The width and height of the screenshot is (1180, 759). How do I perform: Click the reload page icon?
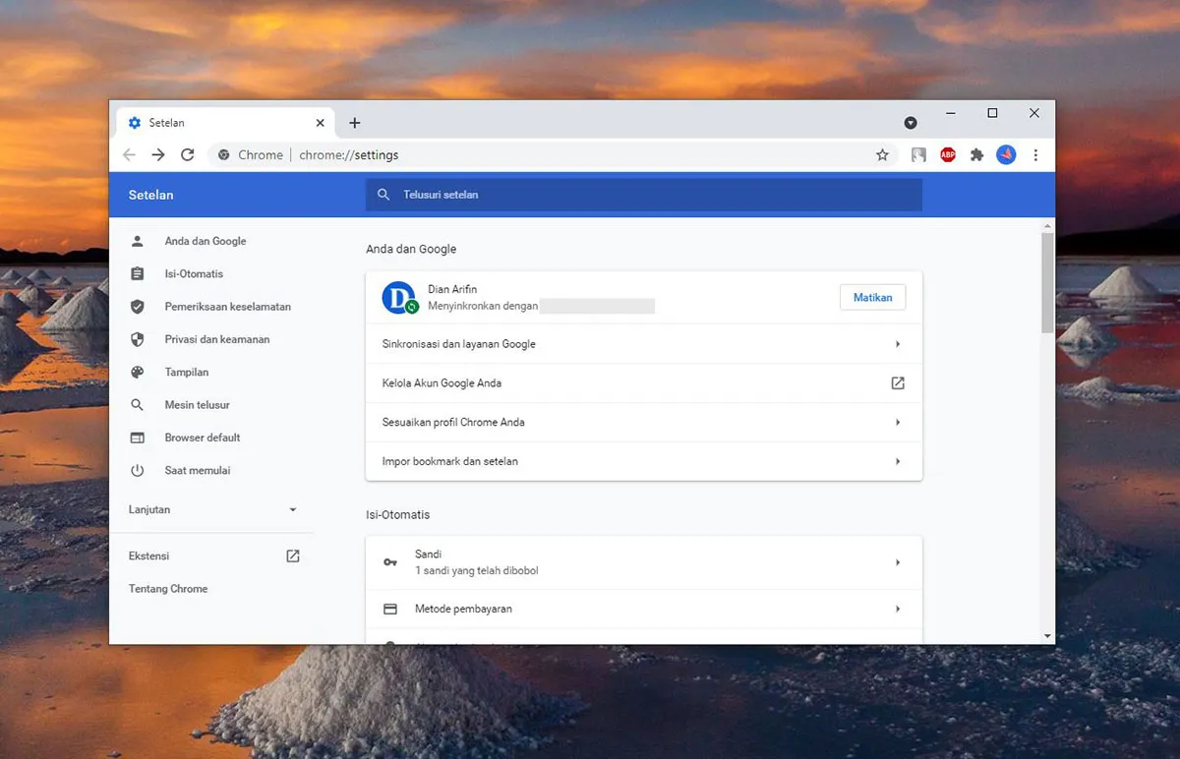pos(187,155)
